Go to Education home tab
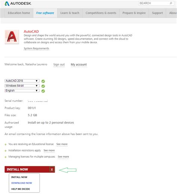Screen dimensions: 177x194 pyautogui.click(x=19, y=13)
